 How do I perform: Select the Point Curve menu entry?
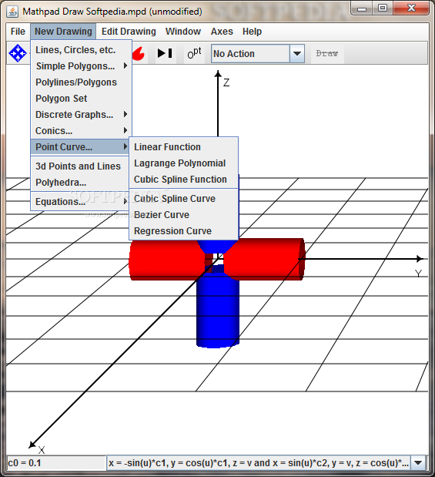81,146
